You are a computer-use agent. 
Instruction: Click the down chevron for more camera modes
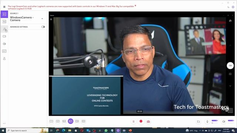click(230, 86)
